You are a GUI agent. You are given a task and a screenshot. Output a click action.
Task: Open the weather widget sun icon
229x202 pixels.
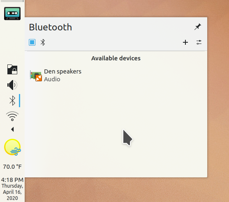(x=12, y=147)
